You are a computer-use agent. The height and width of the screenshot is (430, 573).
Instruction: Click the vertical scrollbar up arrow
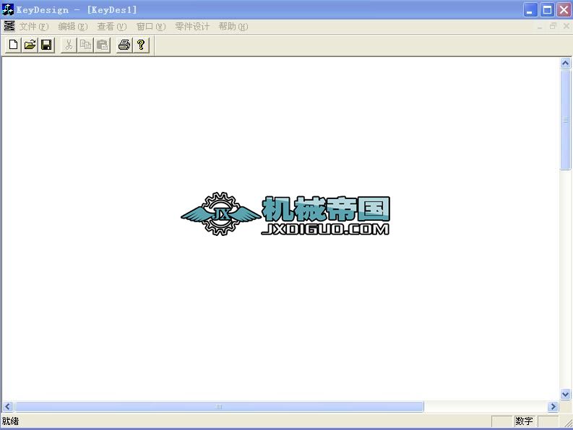[565, 63]
